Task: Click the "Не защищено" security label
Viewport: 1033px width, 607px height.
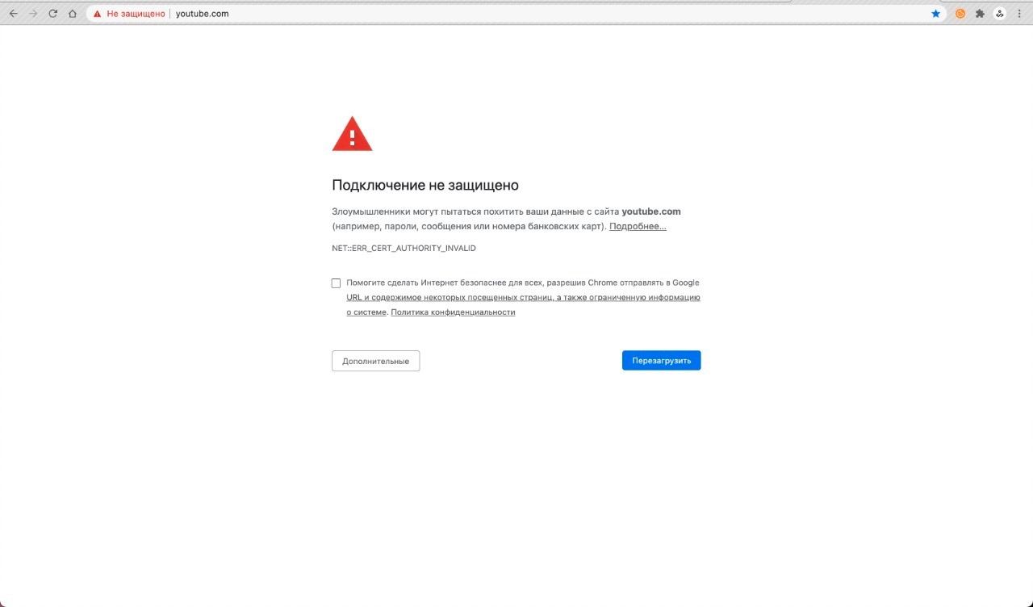Action: click(136, 14)
